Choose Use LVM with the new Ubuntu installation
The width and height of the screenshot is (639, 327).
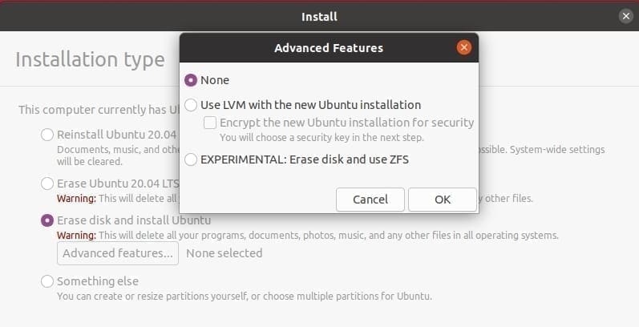(191, 105)
